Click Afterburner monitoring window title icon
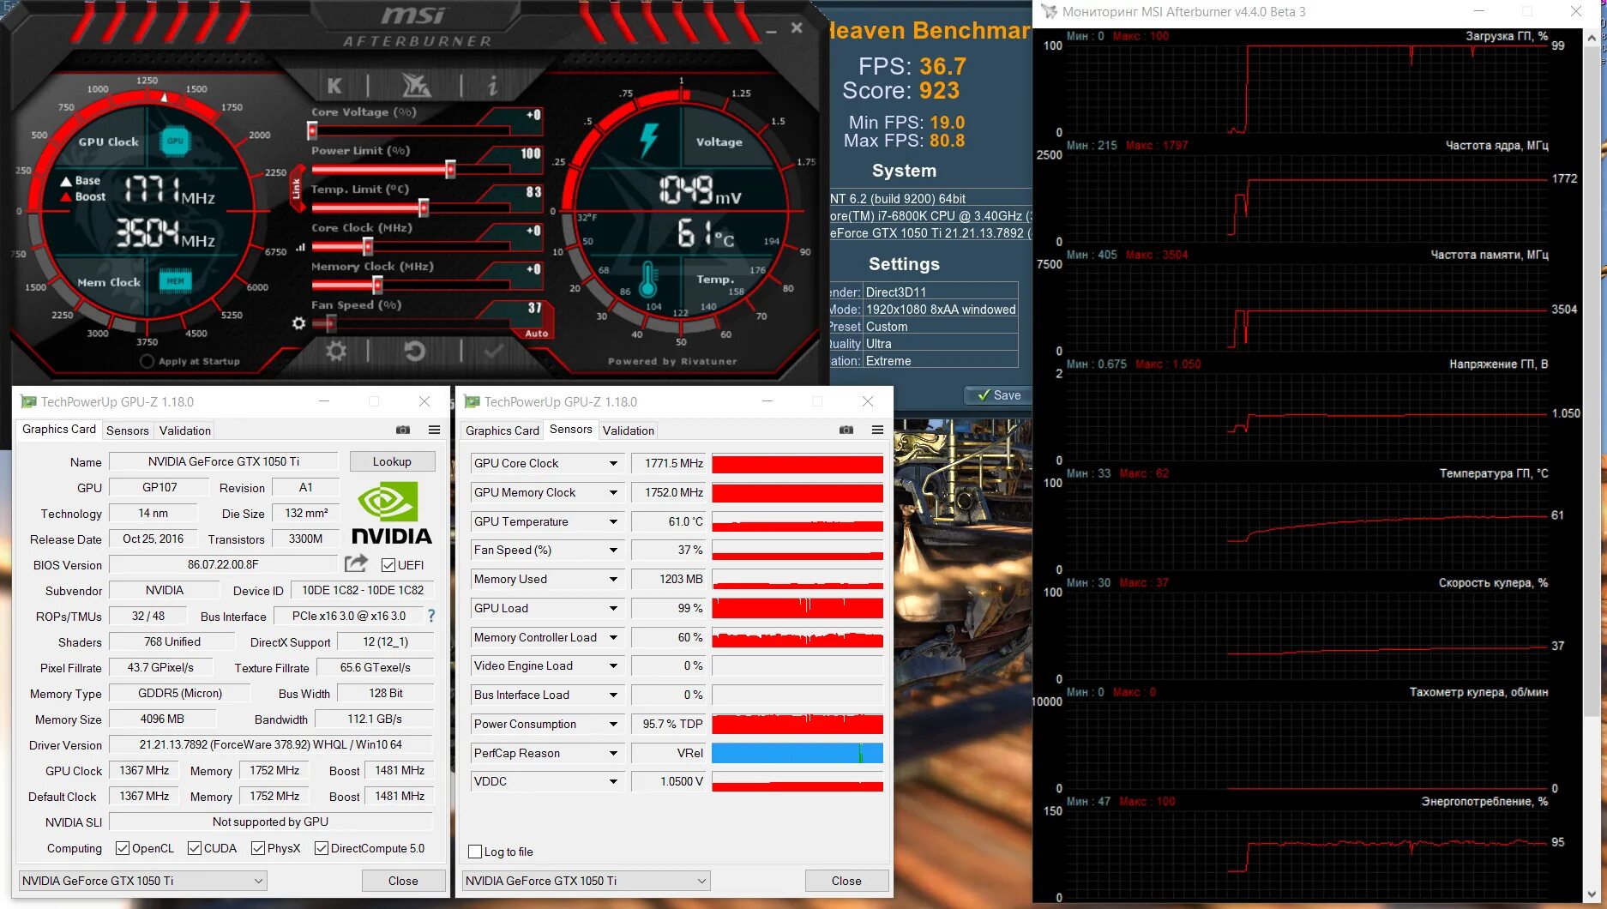The height and width of the screenshot is (909, 1607). click(x=1049, y=12)
